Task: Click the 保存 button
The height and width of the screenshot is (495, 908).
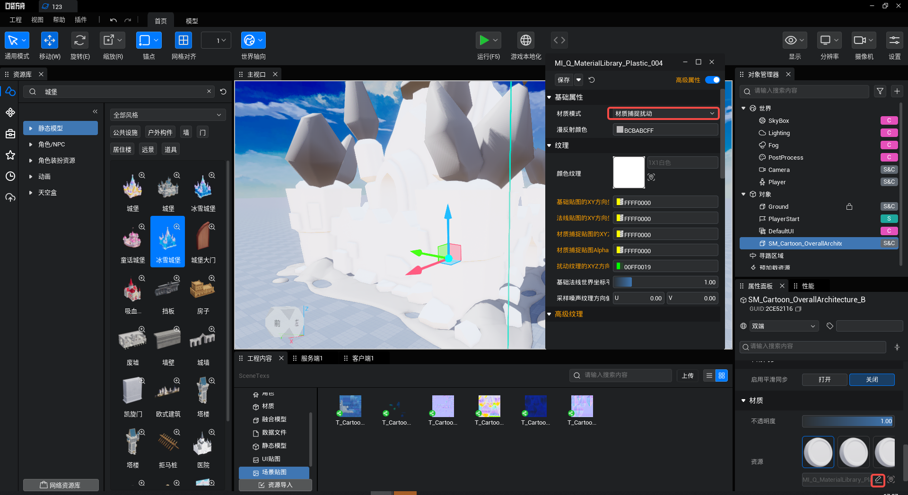Action: click(x=564, y=80)
